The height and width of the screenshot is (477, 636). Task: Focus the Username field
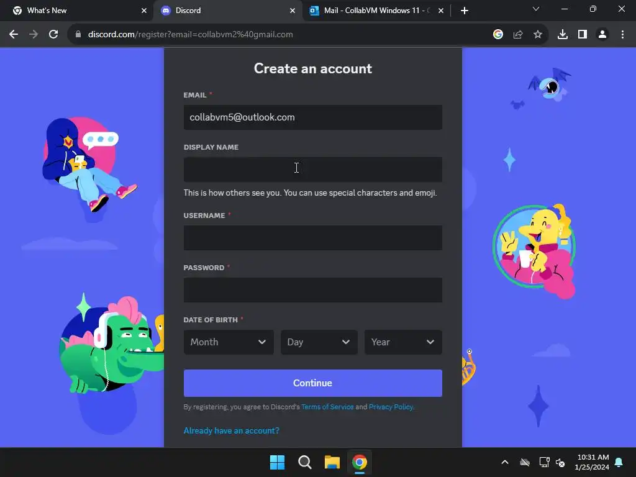click(313, 238)
